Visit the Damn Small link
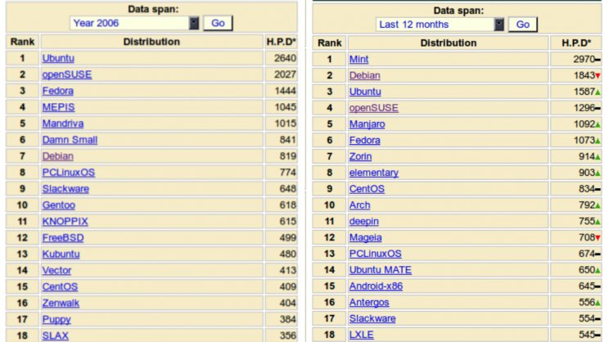609x342 pixels. (x=70, y=140)
